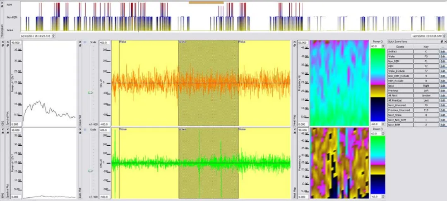Jump with the Next_Wake button
Screen dimensions: 447x201
point(400,115)
